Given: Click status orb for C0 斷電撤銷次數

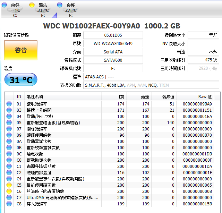Looking at the screenshot, I should [9, 160].
